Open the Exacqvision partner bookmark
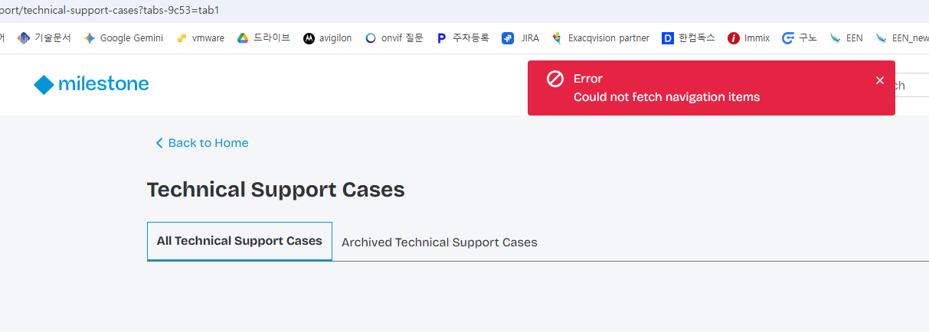 coord(600,38)
